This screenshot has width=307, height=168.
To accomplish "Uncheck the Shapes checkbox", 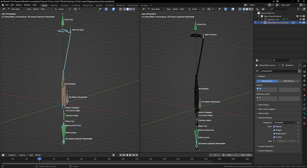I will (275, 130).
